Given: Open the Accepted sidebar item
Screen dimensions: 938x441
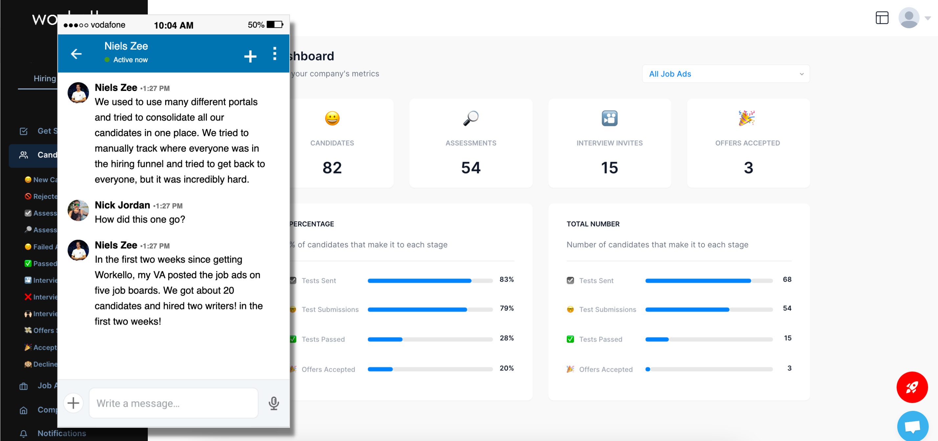Looking at the screenshot, I should [x=41, y=347].
